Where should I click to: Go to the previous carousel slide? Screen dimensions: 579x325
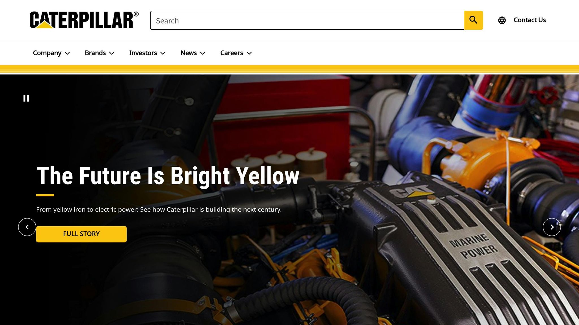click(x=27, y=227)
